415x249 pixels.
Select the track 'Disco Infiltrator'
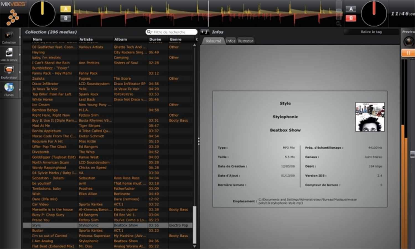click(108, 84)
